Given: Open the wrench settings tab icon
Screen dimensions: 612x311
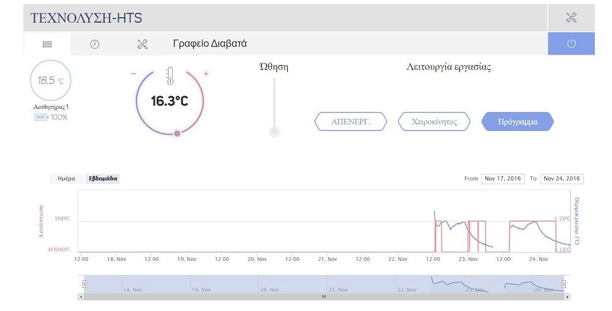Looking at the screenshot, I should (143, 44).
